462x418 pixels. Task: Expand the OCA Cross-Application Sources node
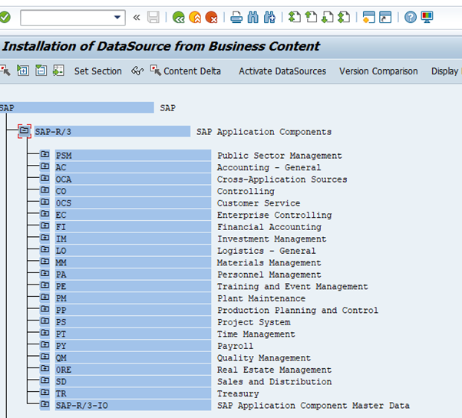pyautogui.click(x=45, y=178)
